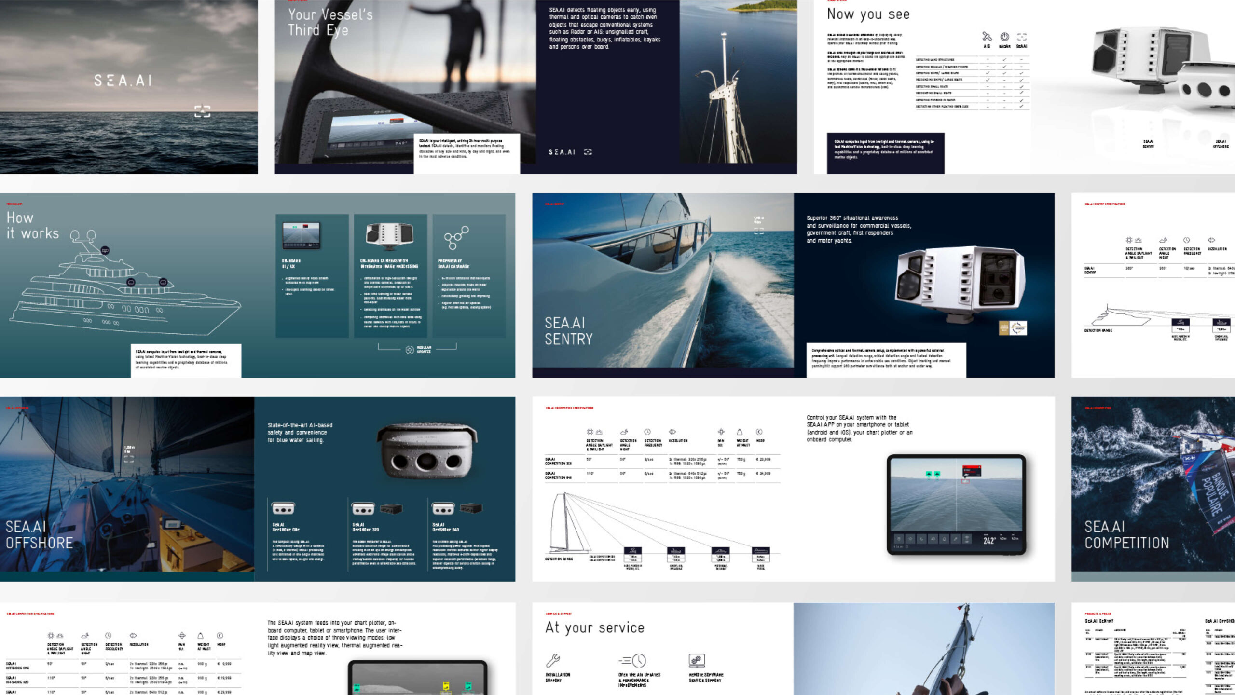Click the frequency clock icon above Offshore One row
This screenshot has width=1235, height=695.
click(x=108, y=636)
